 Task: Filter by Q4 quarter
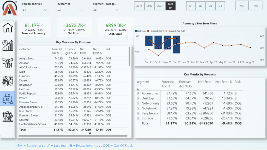click(220, 6)
